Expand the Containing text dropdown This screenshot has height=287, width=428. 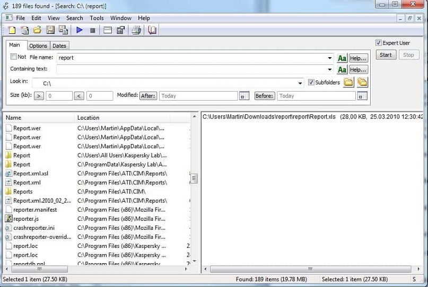click(x=330, y=69)
